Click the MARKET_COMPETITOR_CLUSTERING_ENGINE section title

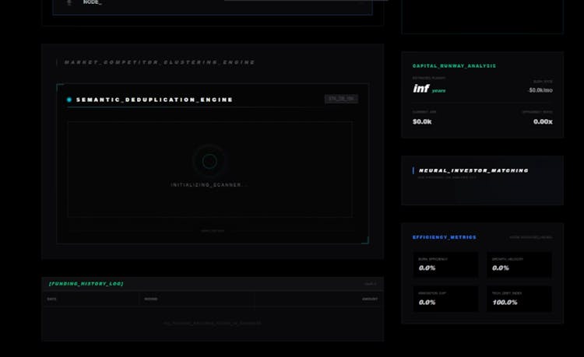pyautogui.click(x=159, y=62)
